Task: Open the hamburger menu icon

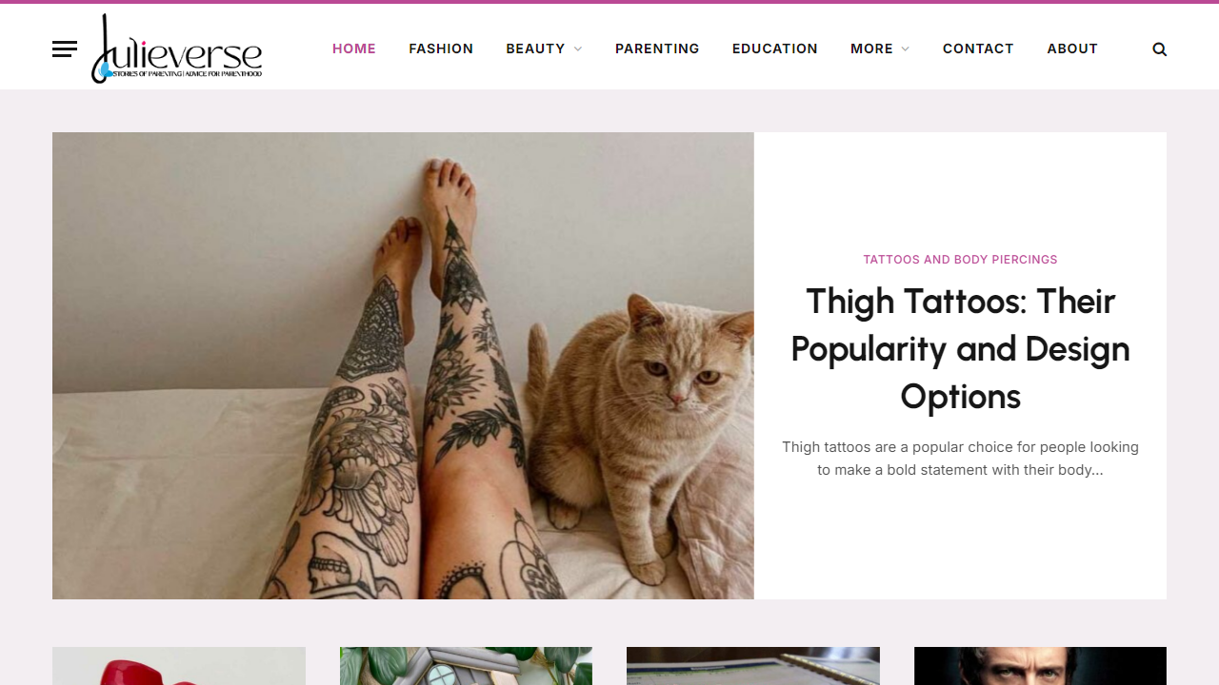Action: click(x=65, y=49)
